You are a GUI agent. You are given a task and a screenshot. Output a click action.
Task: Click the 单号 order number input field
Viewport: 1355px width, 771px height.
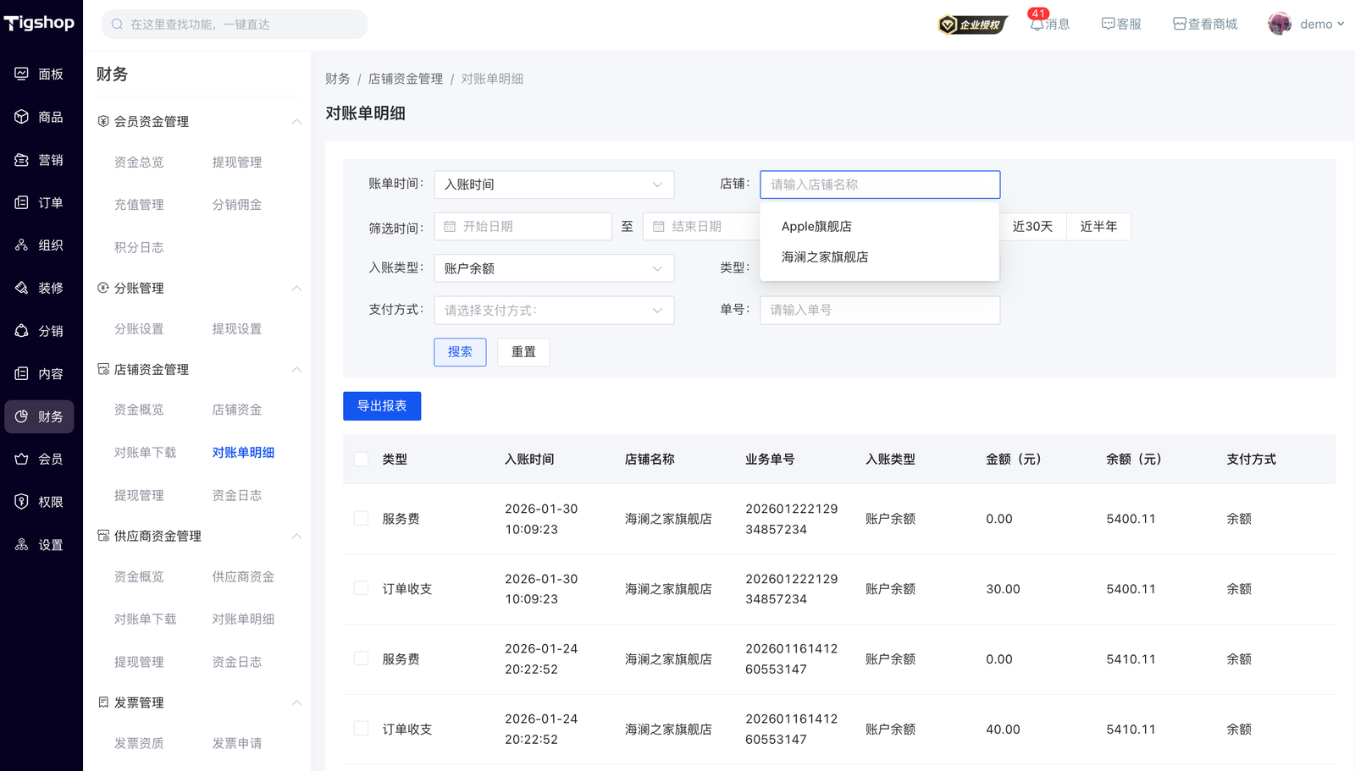[x=879, y=311]
